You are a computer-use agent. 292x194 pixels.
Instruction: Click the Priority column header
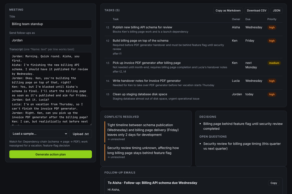[272, 19]
